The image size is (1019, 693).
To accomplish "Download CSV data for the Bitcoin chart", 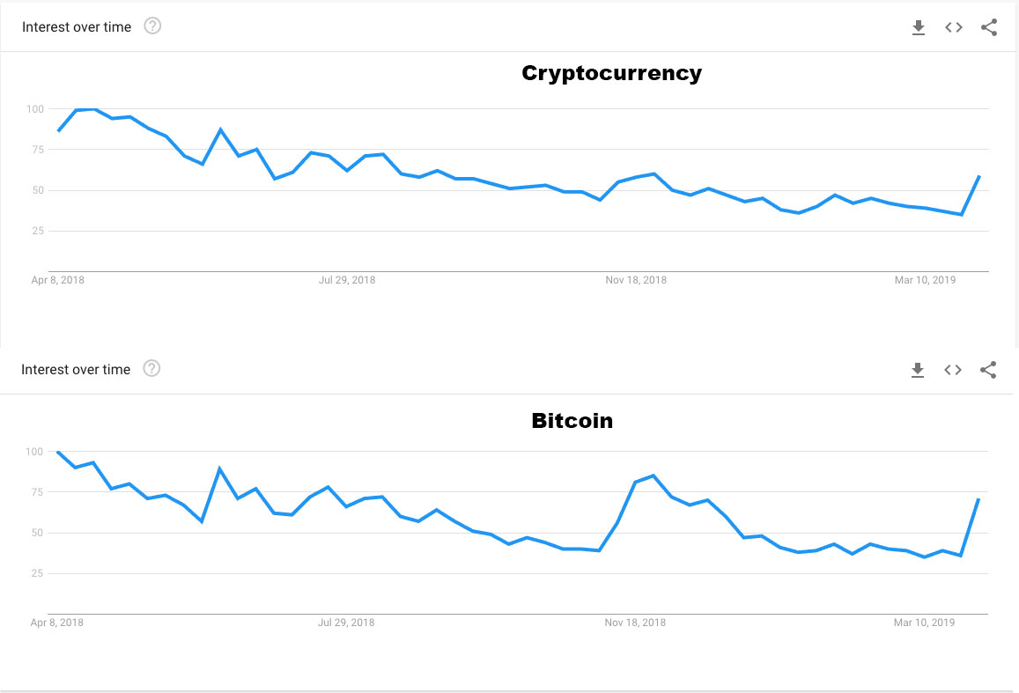I will click(x=918, y=370).
